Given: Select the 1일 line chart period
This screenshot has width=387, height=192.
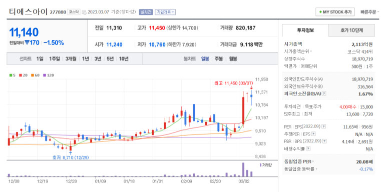Looking at the screenshot, I should (40, 59).
